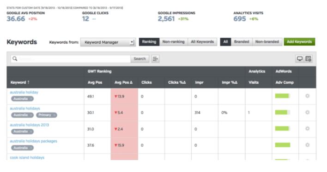Viewport: 327px width, 172px height.
Task: Open gear settings for australia holidays packages
Action: (308, 145)
